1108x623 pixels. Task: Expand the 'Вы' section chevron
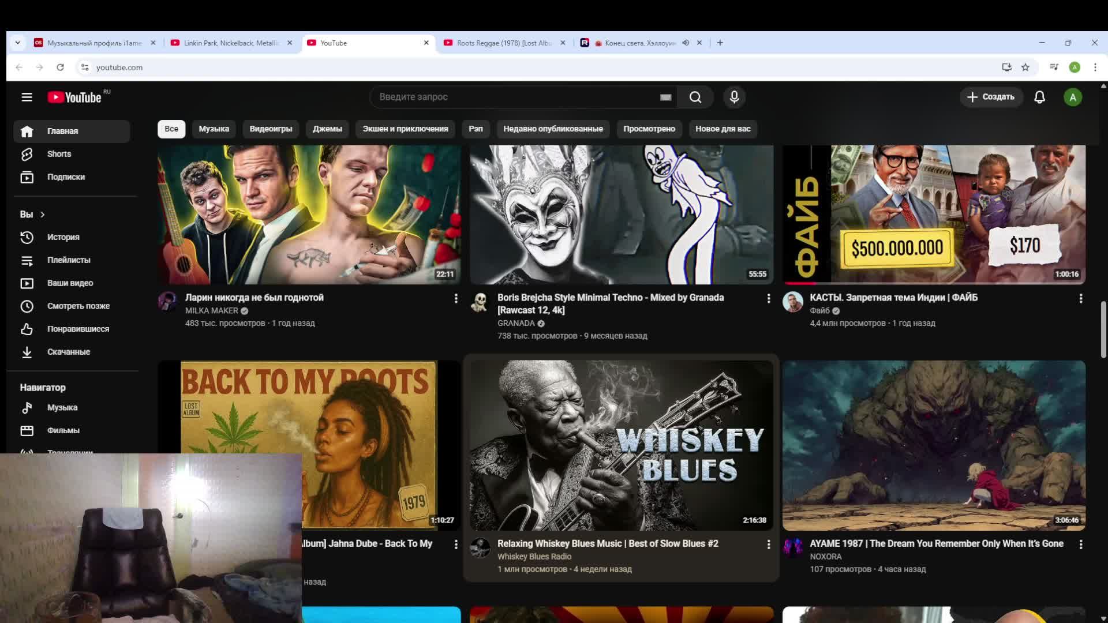[x=42, y=215]
